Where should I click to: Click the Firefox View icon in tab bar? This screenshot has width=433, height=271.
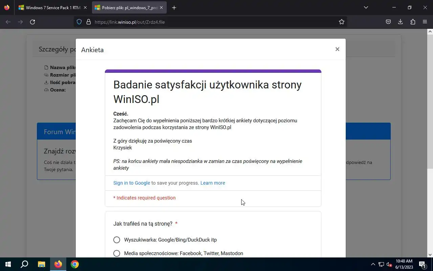pyautogui.click(x=7, y=7)
